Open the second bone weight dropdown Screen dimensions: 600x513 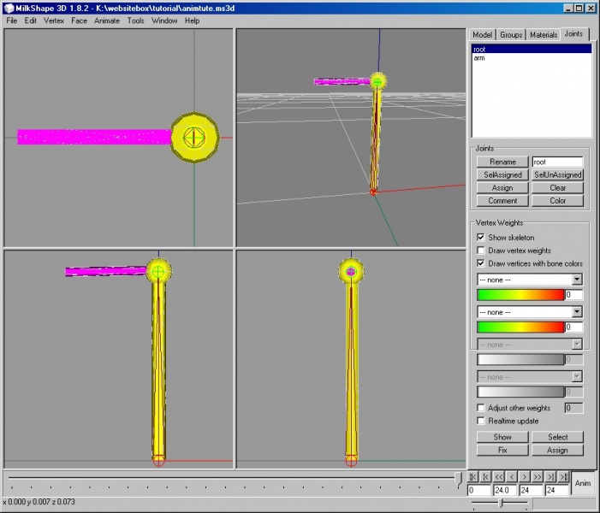tap(577, 312)
